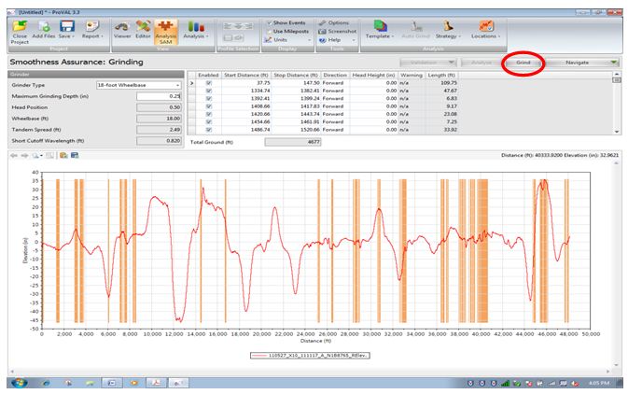Open the Windows Start menu
The width and height of the screenshot is (628, 394).
[19, 383]
